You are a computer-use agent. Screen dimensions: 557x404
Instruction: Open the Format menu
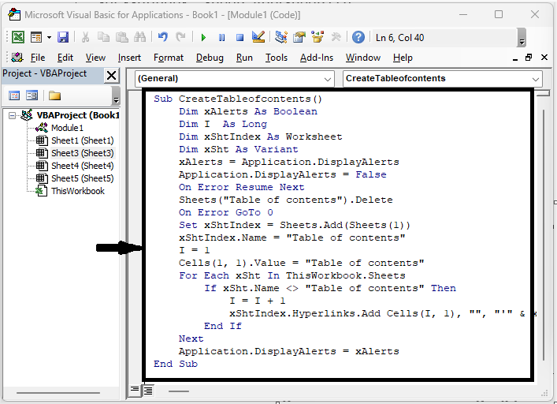pyautogui.click(x=169, y=58)
